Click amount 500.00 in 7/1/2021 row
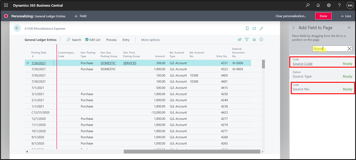Viewport: 356px width, 160px height. 161,88
